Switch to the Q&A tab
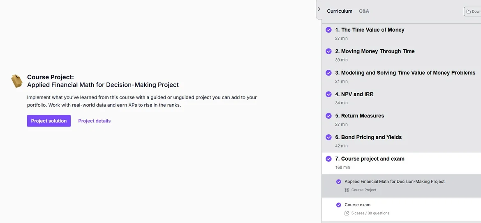481x223 pixels. tap(364, 11)
